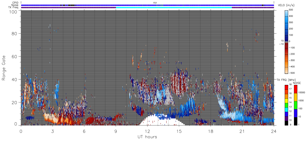Click the blue Noise strip above the plot
The width and height of the screenshot is (308, 142).
tap(147, 5)
